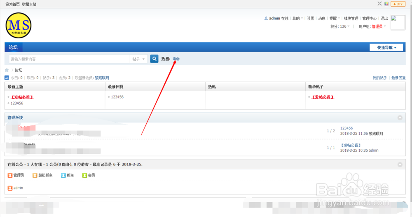The image size is (412, 217).
Task: Open the 提醒 dropdown menu
Action: coord(335,19)
